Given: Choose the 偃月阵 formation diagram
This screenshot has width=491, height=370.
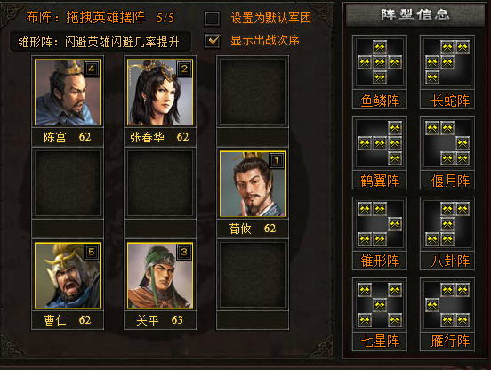Looking at the screenshot, I should pos(447,143).
